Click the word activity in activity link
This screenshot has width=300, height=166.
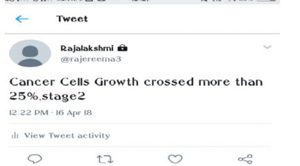click(x=94, y=136)
